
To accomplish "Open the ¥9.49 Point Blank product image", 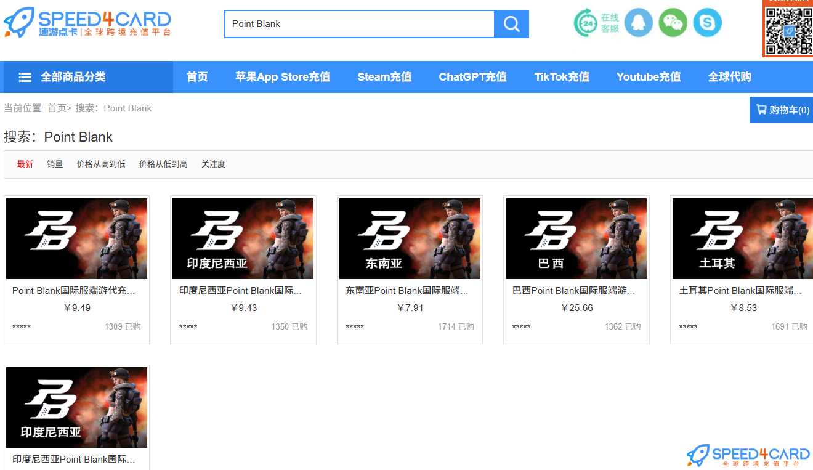I will [76, 238].
